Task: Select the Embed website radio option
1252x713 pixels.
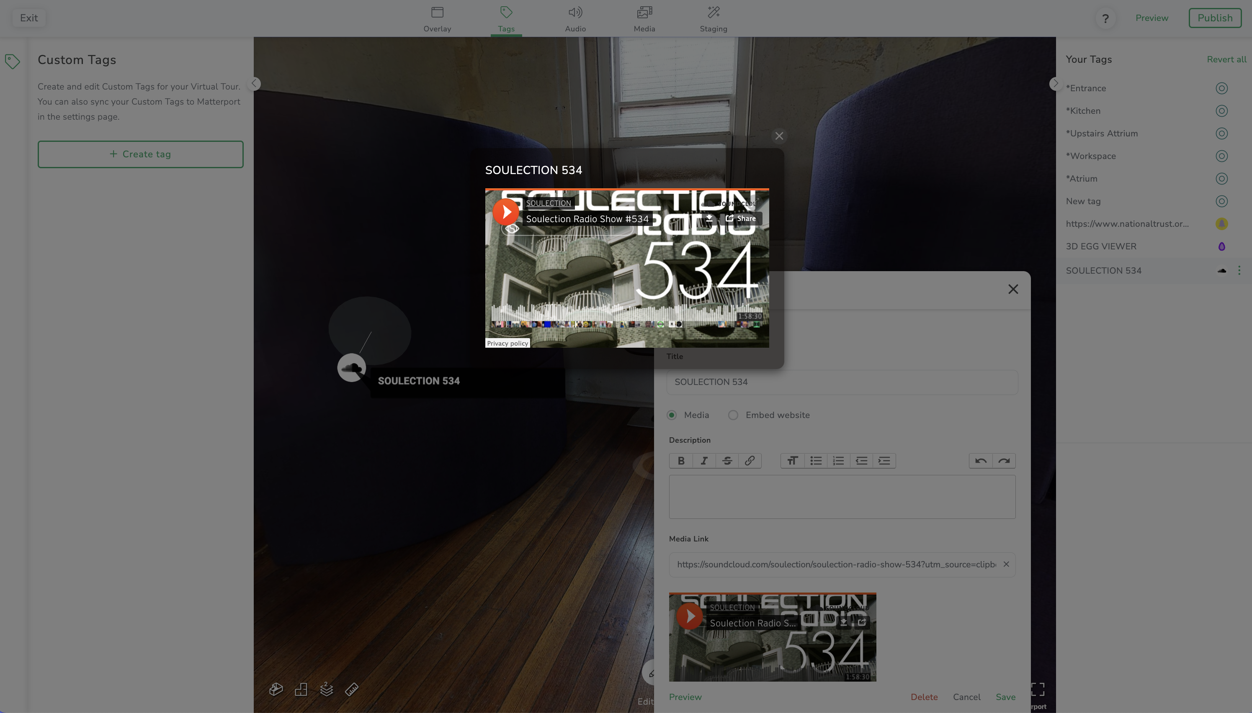Action: (733, 415)
